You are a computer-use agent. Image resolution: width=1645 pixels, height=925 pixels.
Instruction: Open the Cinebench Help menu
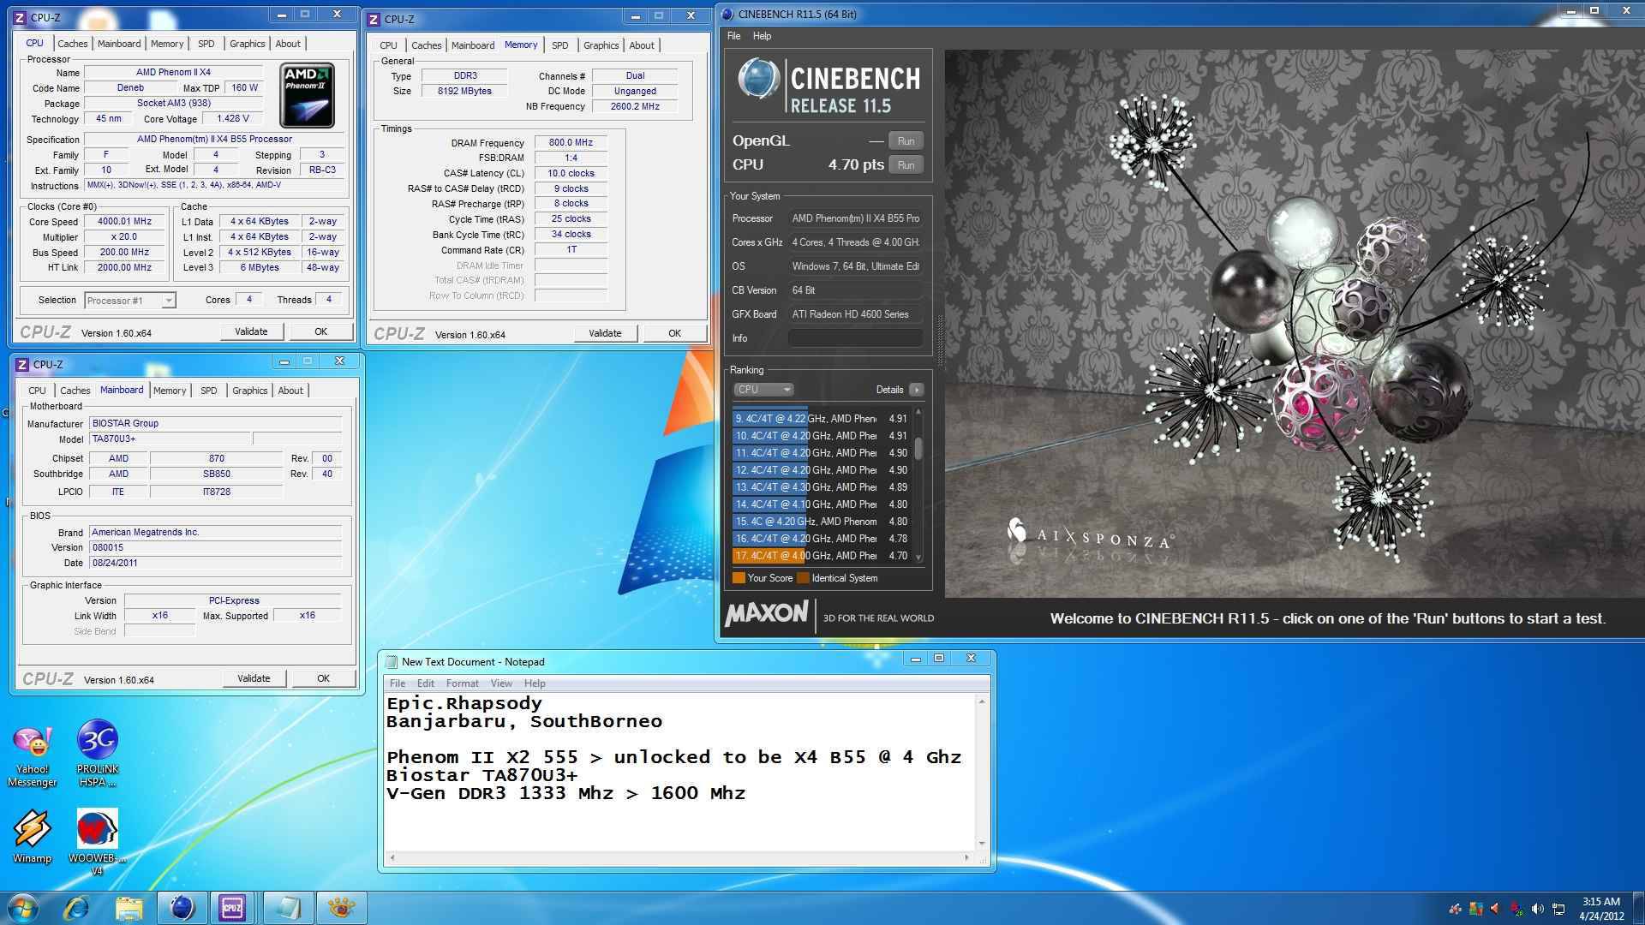point(762,36)
